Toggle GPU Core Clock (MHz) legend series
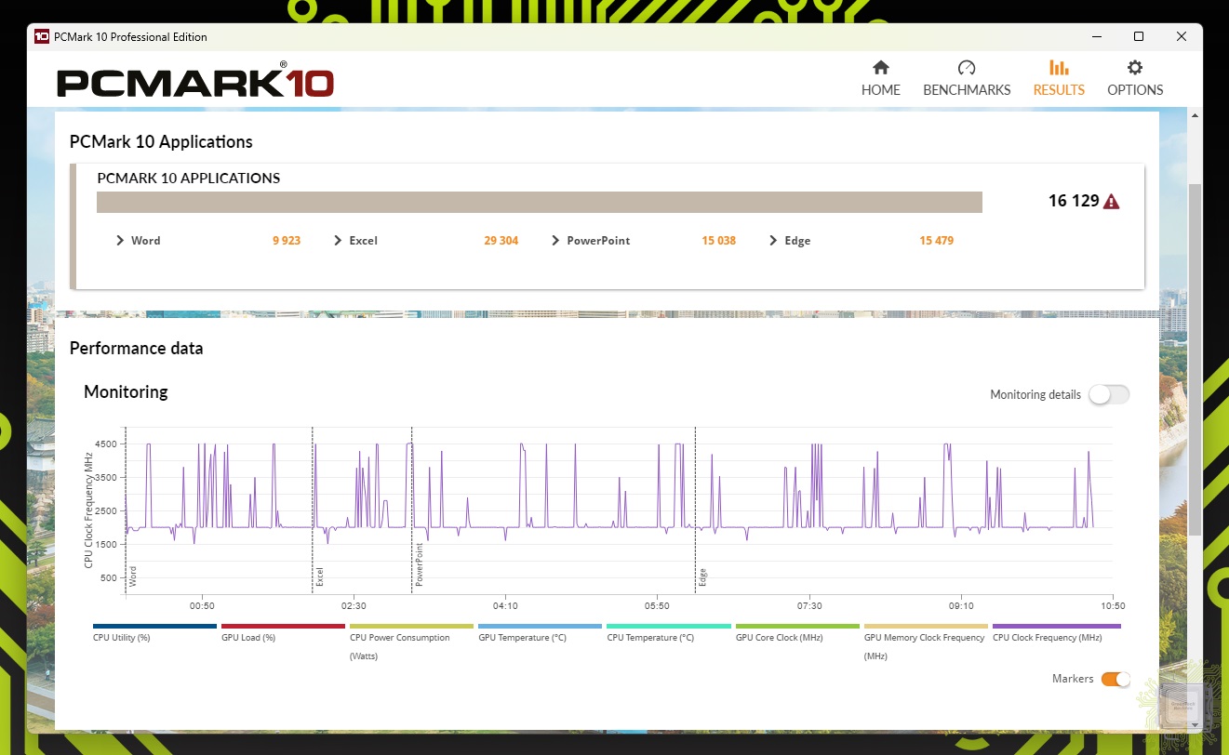This screenshot has width=1229, height=755. (796, 633)
